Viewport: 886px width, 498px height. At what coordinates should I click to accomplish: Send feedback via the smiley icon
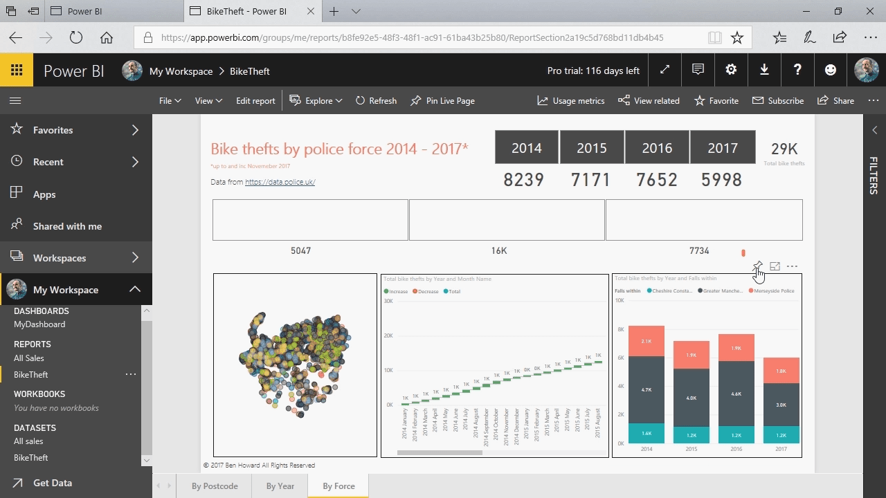pos(831,70)
